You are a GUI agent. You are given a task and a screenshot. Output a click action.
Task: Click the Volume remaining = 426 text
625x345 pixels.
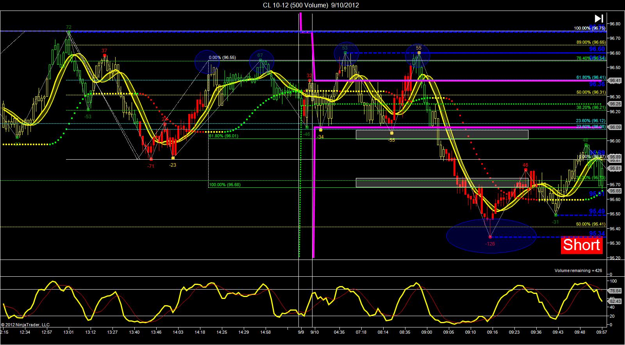579,270
